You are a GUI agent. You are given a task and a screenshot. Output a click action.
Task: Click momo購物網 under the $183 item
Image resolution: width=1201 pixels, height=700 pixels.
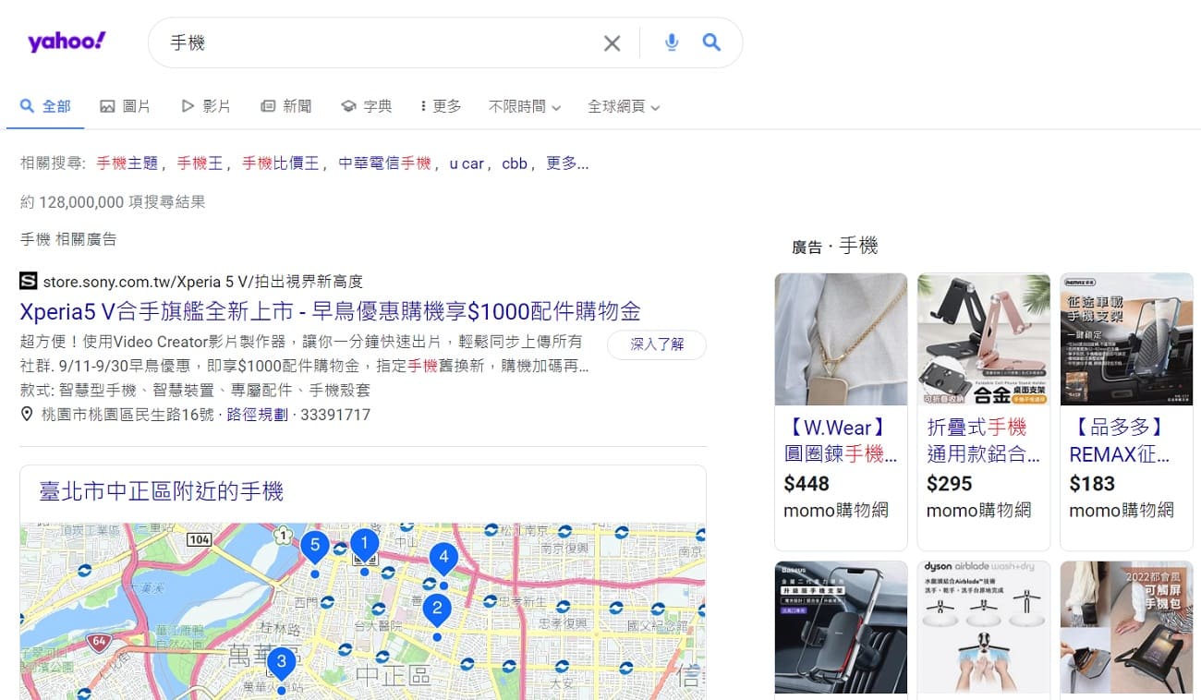[x=1122, y=510]
